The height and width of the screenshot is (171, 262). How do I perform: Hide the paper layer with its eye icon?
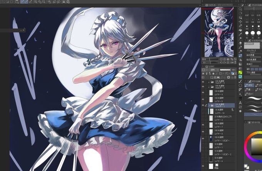coord(203,166)
